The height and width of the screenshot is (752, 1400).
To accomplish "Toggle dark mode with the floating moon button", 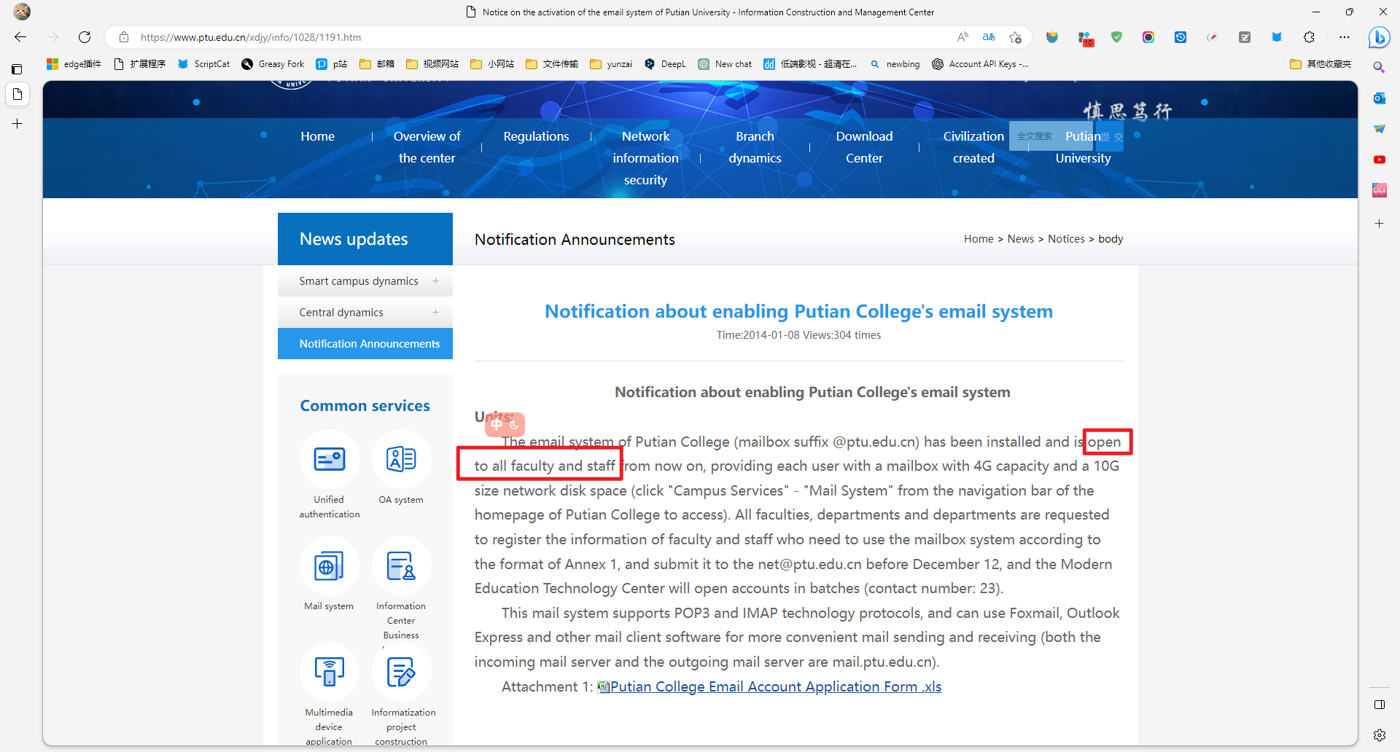I will click(515, 425).
